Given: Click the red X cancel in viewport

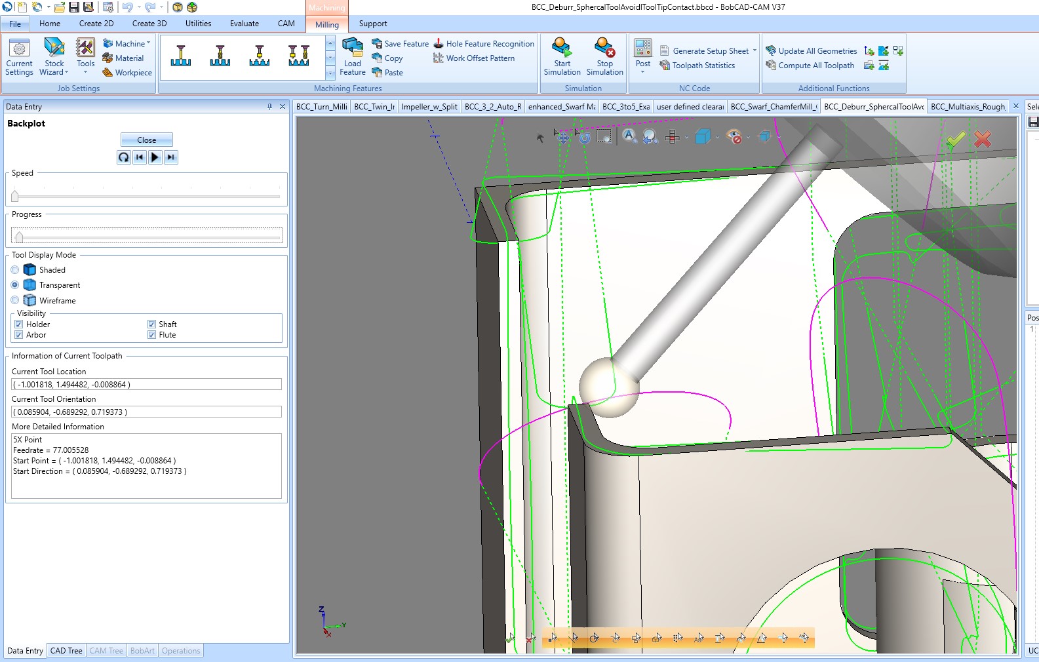Looking at the screenshot, I should [x=983, y=139].
